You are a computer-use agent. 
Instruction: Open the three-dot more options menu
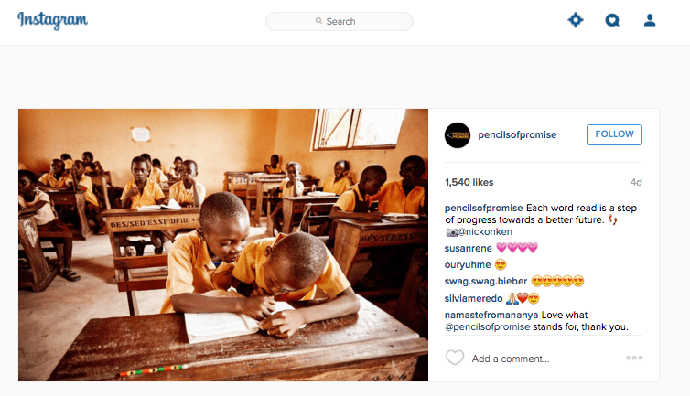634,358
